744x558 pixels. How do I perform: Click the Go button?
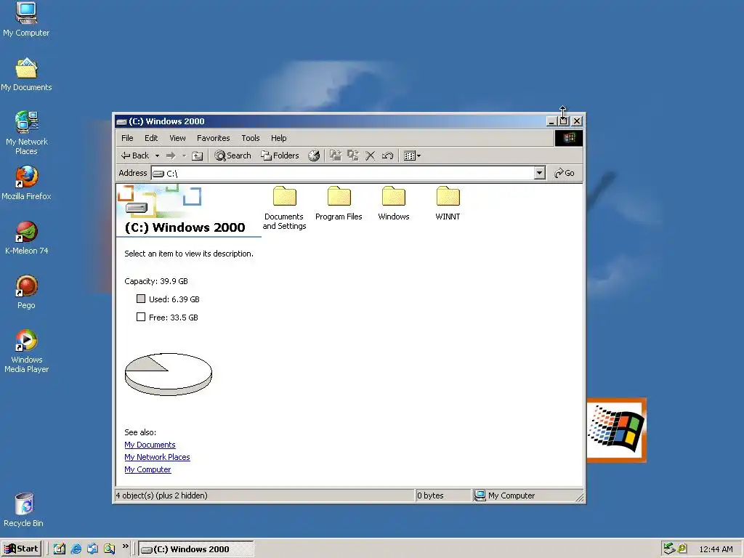[564, 173]
